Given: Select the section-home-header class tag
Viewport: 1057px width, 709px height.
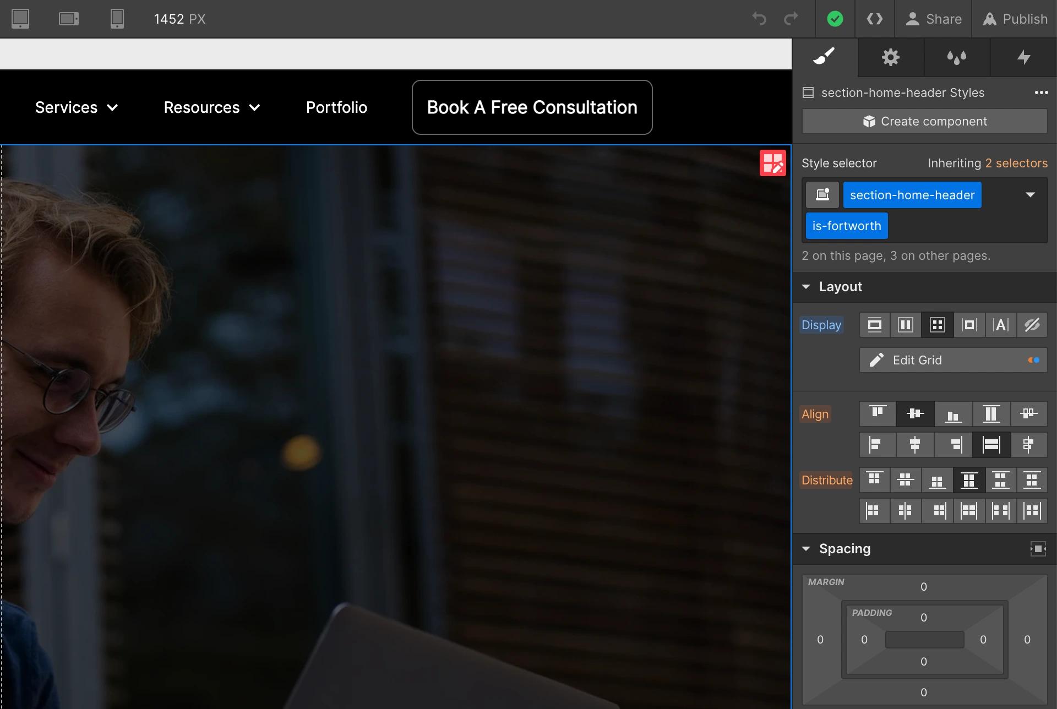Looking at the screenshot, I should pos(912,195).
